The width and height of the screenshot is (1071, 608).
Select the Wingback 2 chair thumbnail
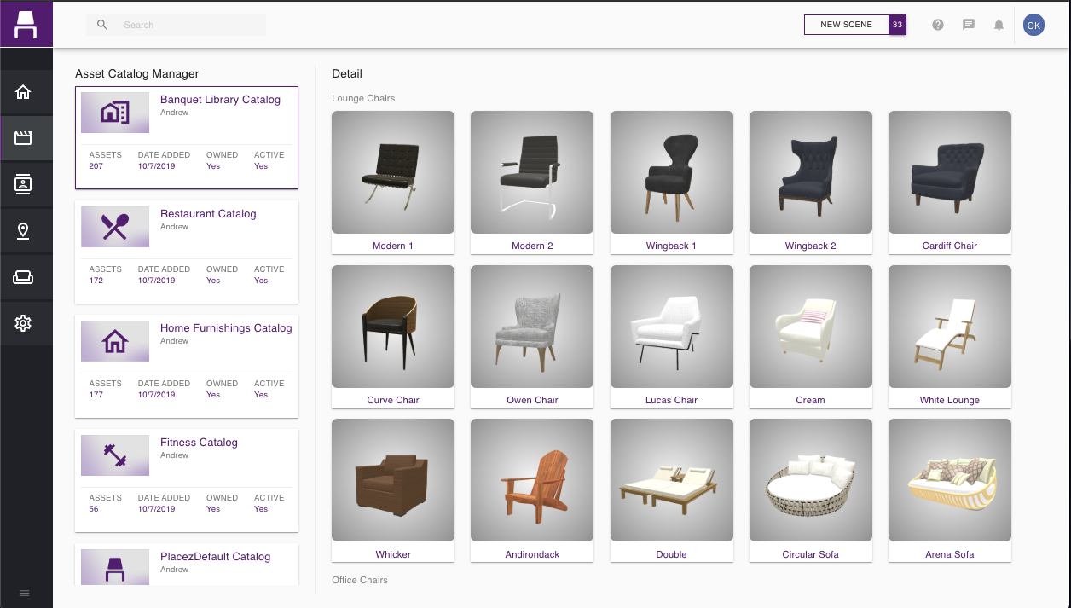tap(811, 173)
